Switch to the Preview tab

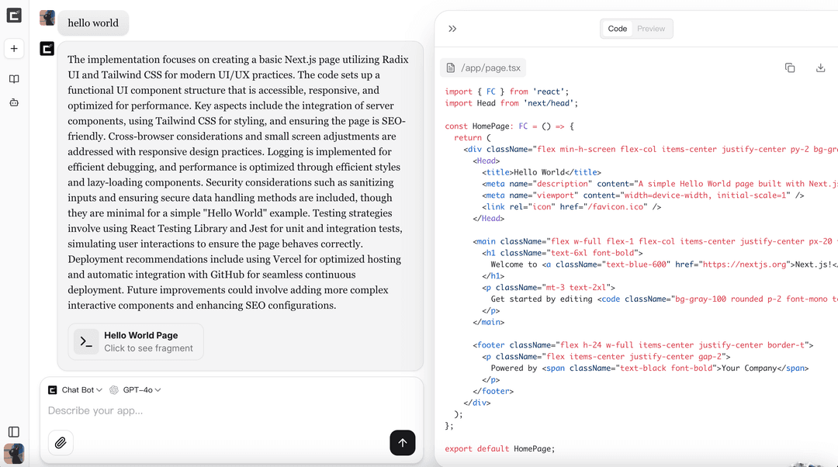tap(651, 29)
